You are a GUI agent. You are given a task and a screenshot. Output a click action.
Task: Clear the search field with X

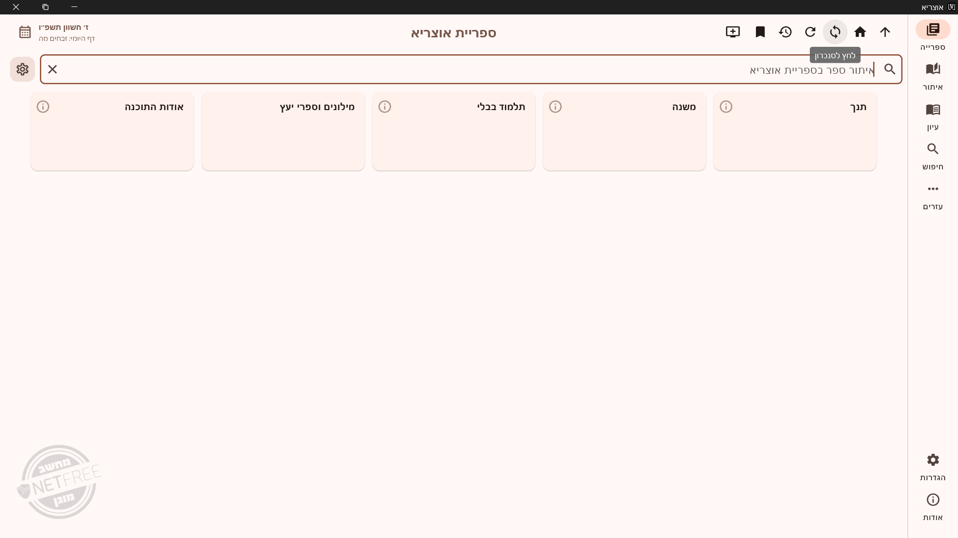coord(52,69)
